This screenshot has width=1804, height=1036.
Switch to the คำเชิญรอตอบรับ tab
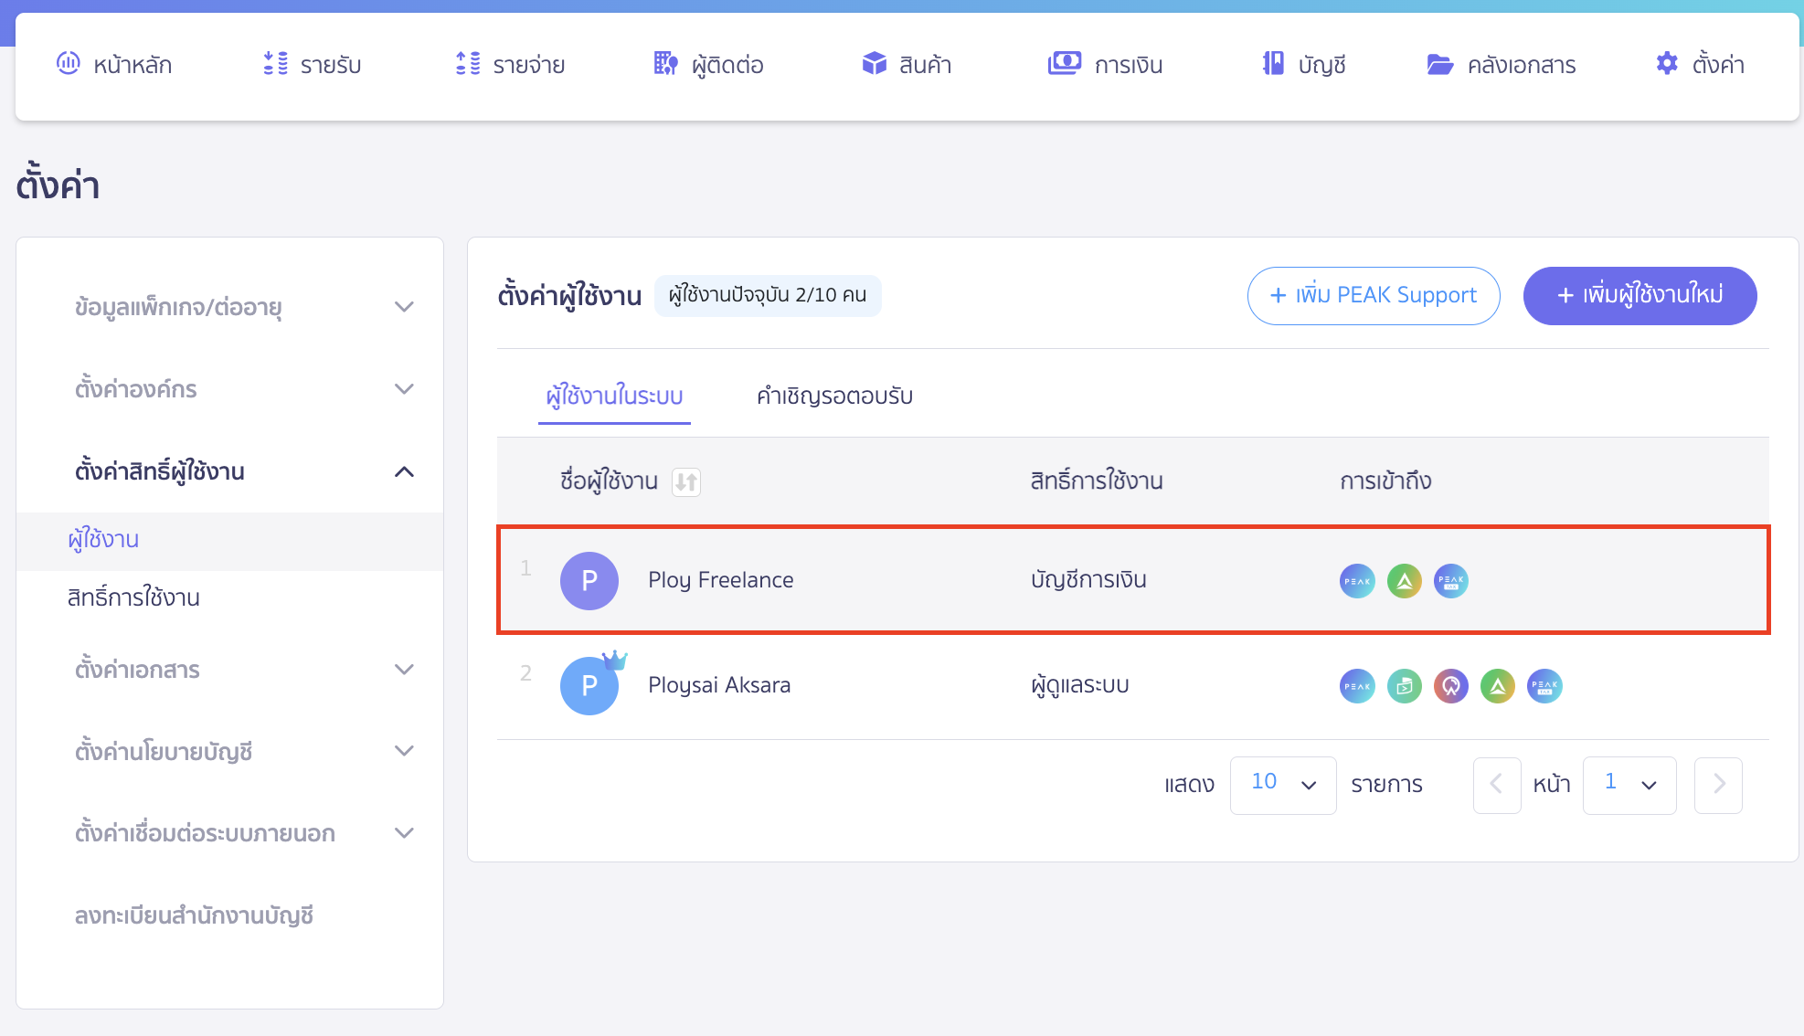tap(833, 396)
